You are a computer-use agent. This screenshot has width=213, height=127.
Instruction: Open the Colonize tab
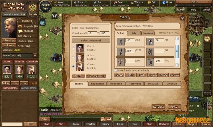point(172,84)
